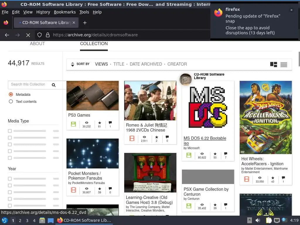Open the View menu
The image size is (300, 225).
click(28, 12)
